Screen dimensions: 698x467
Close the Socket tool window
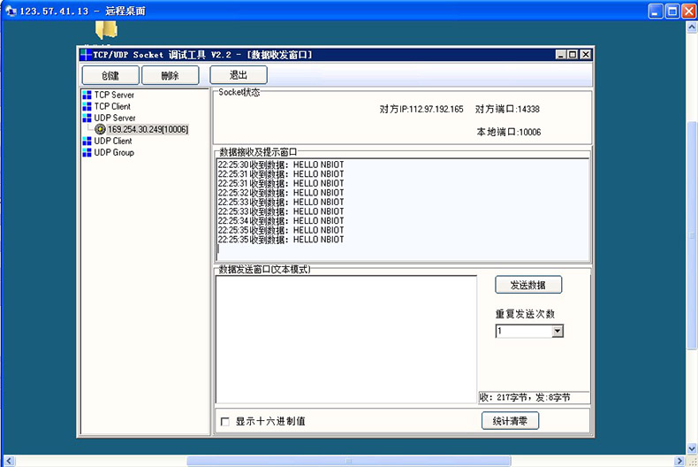coord(586,54)
